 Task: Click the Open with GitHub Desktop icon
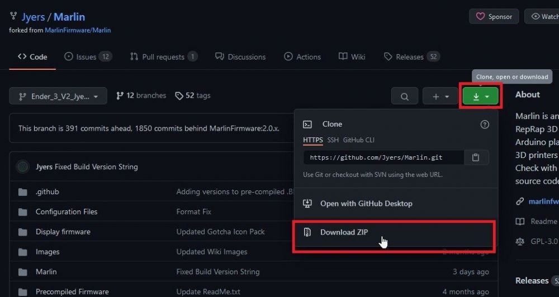click(x=307, y=203)
